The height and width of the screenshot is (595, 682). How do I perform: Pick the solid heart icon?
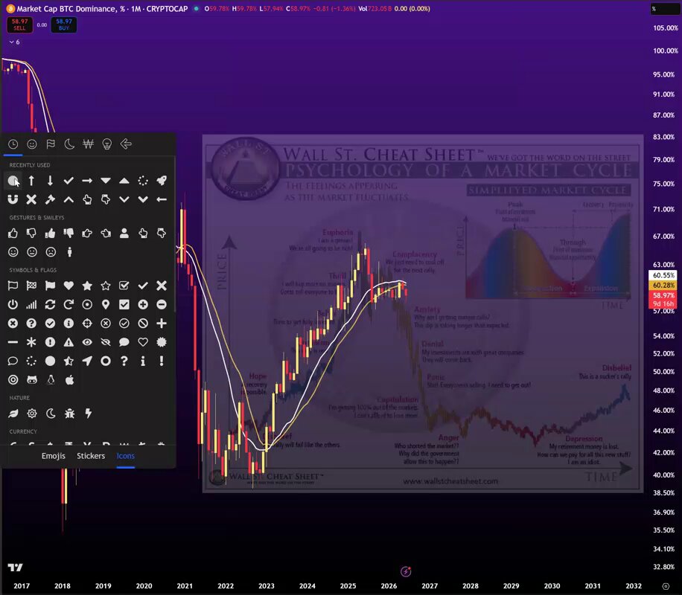(68, 286)
